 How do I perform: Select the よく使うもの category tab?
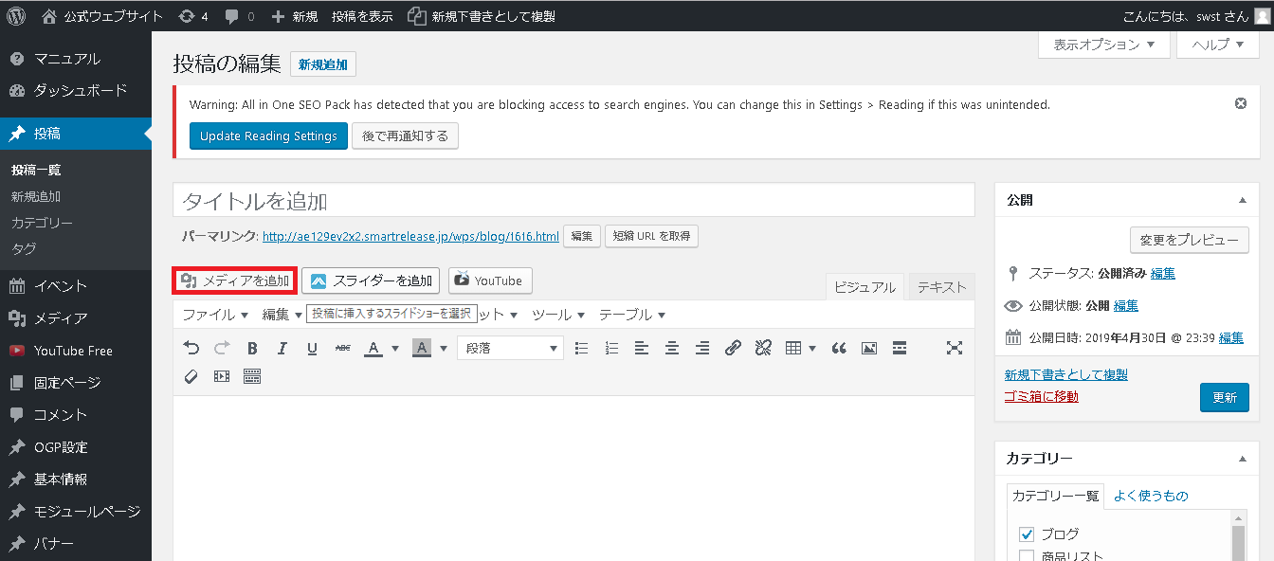1151,496
